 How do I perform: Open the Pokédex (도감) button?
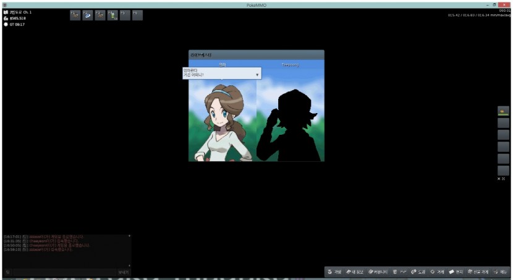(418, 272)
